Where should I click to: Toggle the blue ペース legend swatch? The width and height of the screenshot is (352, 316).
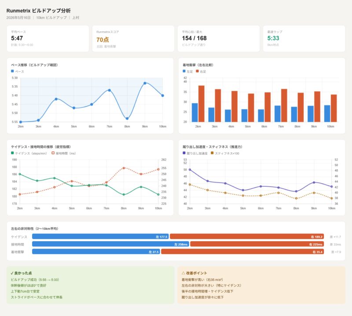click(x=12, y=71)
